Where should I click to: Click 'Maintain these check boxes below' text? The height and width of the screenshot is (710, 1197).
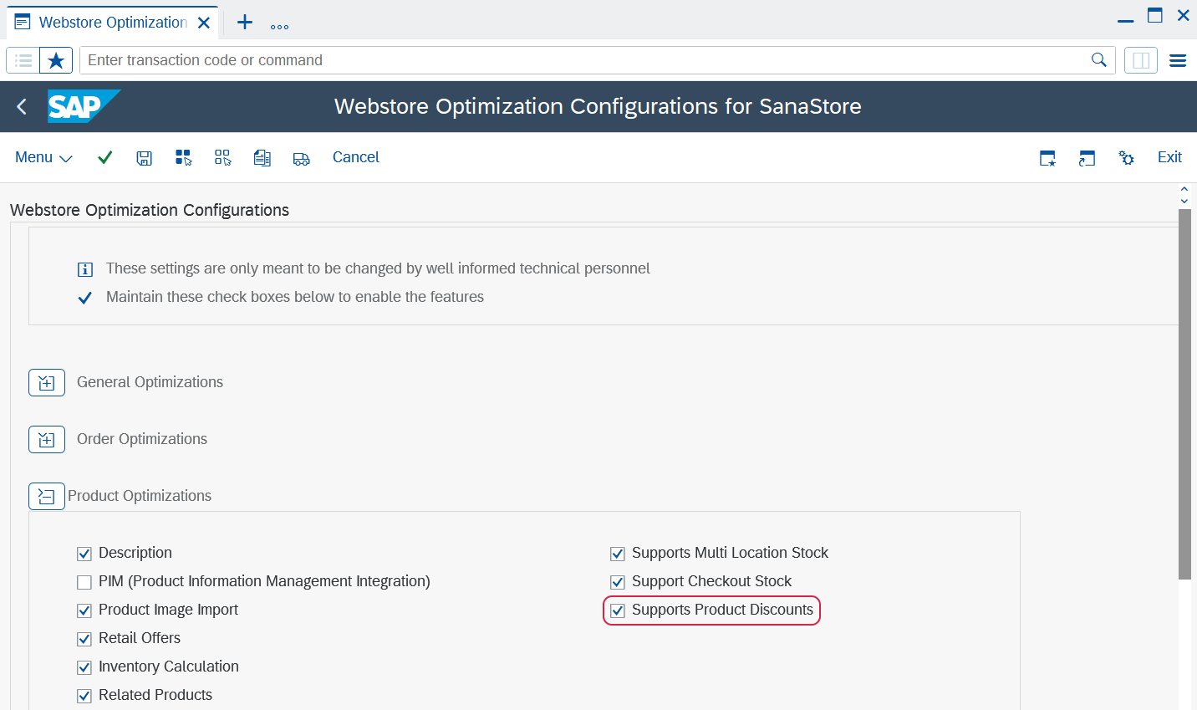pos(295,297)
